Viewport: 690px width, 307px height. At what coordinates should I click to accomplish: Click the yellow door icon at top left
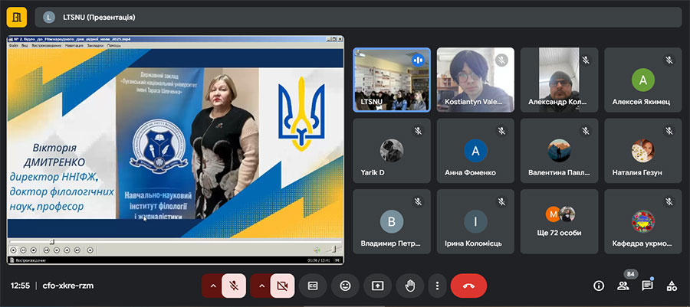pos(17,18)
